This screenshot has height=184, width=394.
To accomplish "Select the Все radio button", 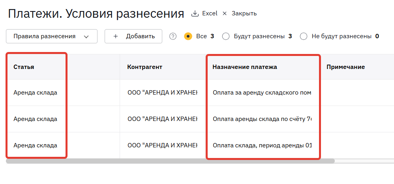I will (x=188, y=36).
